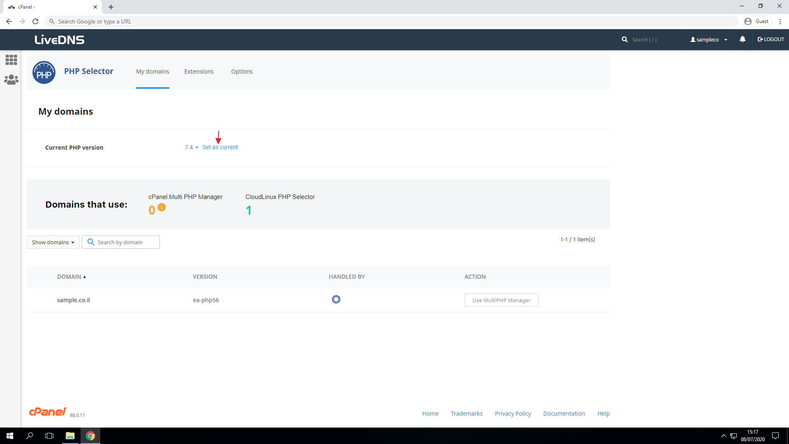Close the cPanel browser tab
Screen dimensions: 789x444
coord(95,7)
